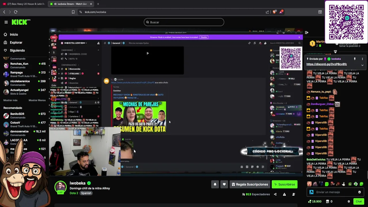Open CotooV recommended channel
This screenshot has width=368, height=207.
click(x=24, y=124)
